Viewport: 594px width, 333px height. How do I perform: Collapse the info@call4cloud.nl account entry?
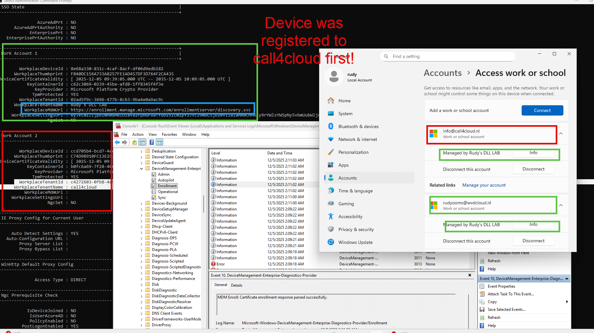click(561, 134)
